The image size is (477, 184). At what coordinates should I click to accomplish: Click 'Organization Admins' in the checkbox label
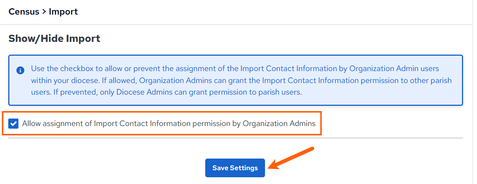tap(279, 123)
